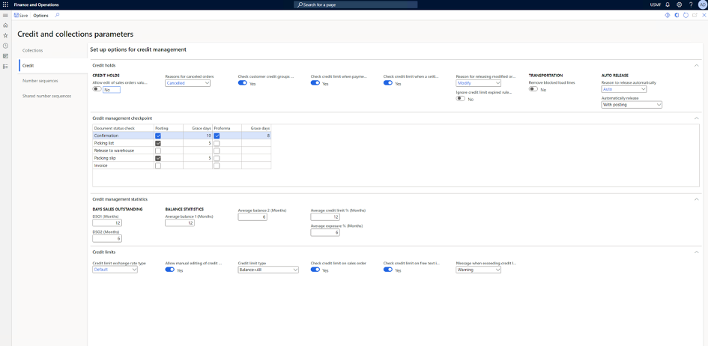The width and height of the screenshot is (708, 346).
Task: Open the Number sequences tab
Action: pos(40,81)
